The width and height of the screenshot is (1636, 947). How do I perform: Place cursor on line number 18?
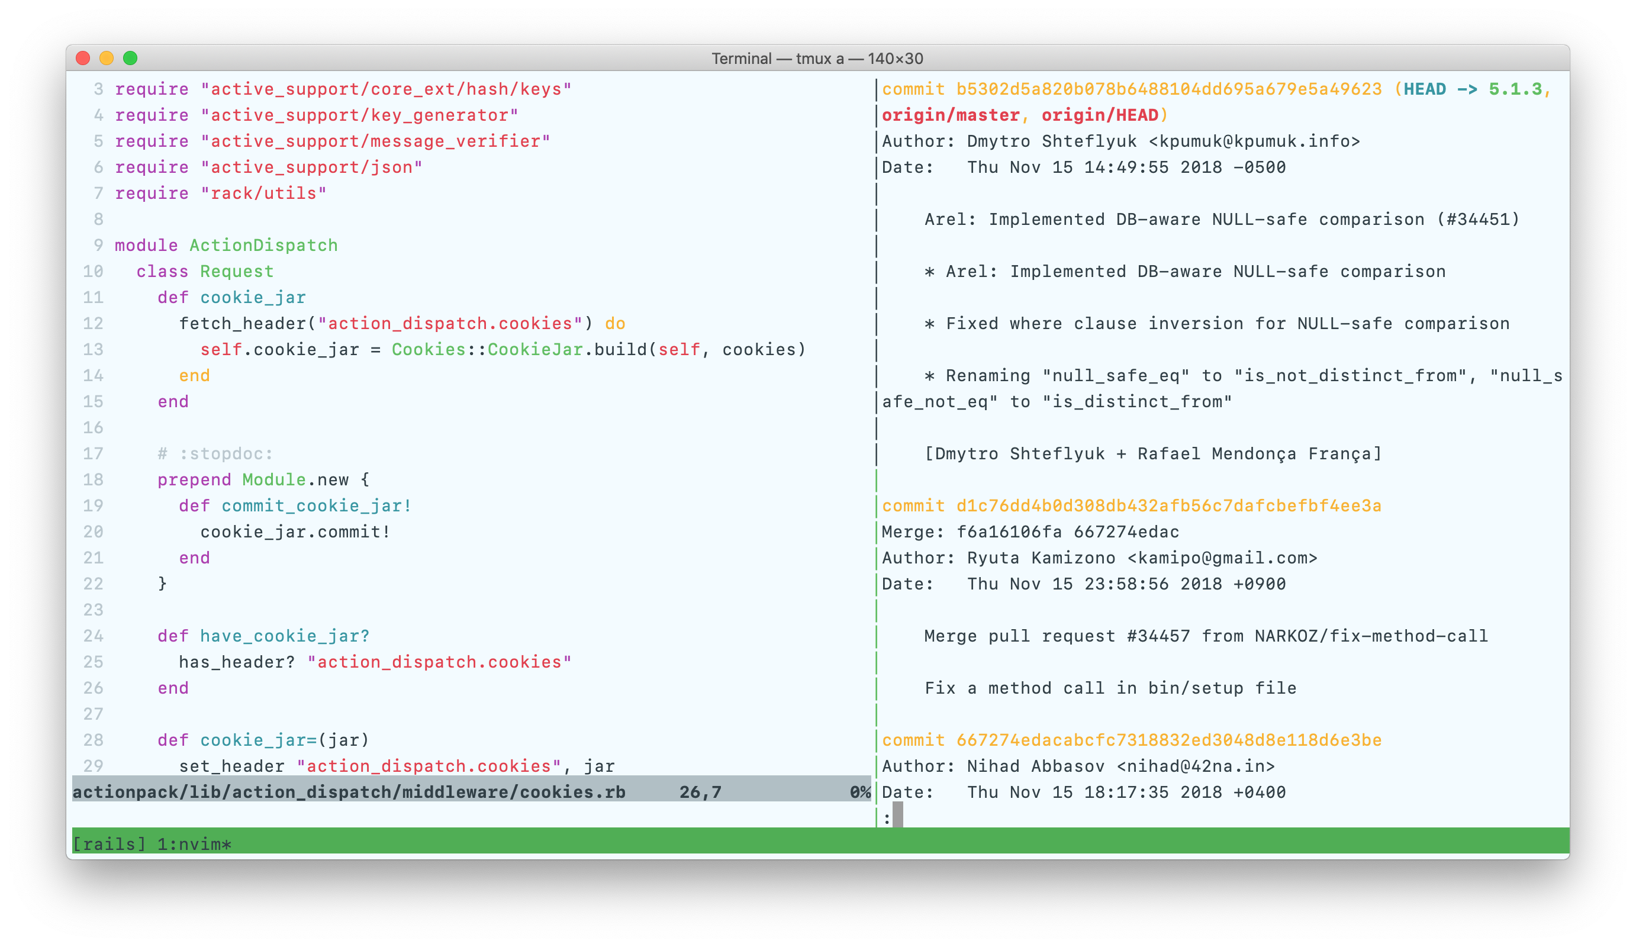94,479
